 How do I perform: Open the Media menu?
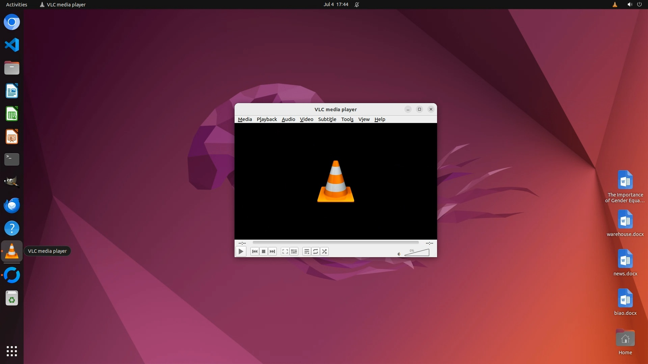[x=245, y=119]
